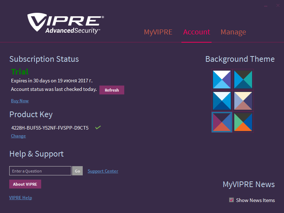Open the MyVIPRE tab
The width and height of the screenshot is (284, 213).
pyautogui.click(x=158, y=32)
